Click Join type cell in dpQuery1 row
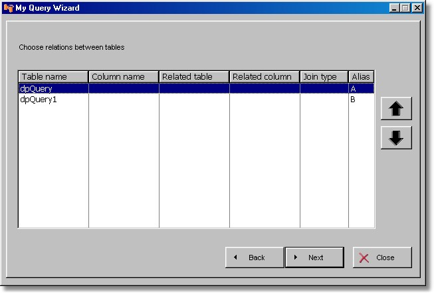This screenshot has width=434, height=294. pos(324,99)
